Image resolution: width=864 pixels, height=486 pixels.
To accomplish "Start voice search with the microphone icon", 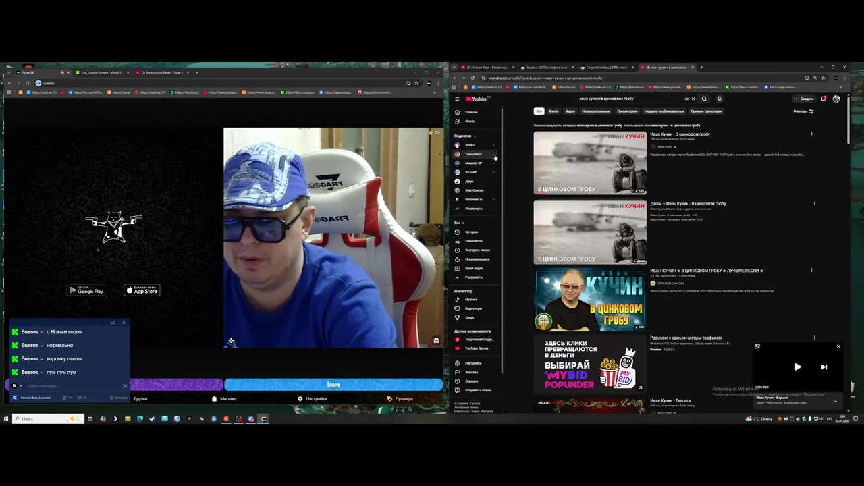I will (719, 99).
